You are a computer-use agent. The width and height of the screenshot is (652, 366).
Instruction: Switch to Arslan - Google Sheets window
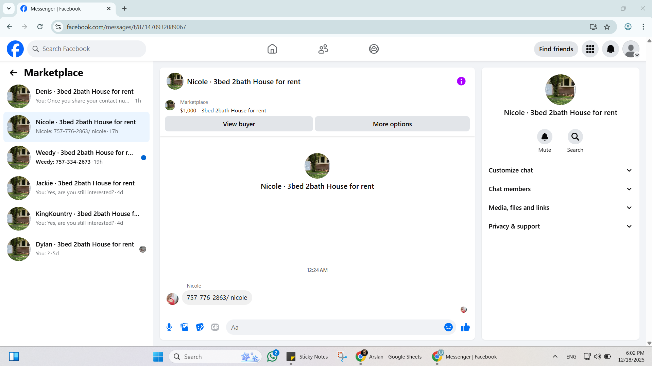pyautogui.click(x=389, y=356)
